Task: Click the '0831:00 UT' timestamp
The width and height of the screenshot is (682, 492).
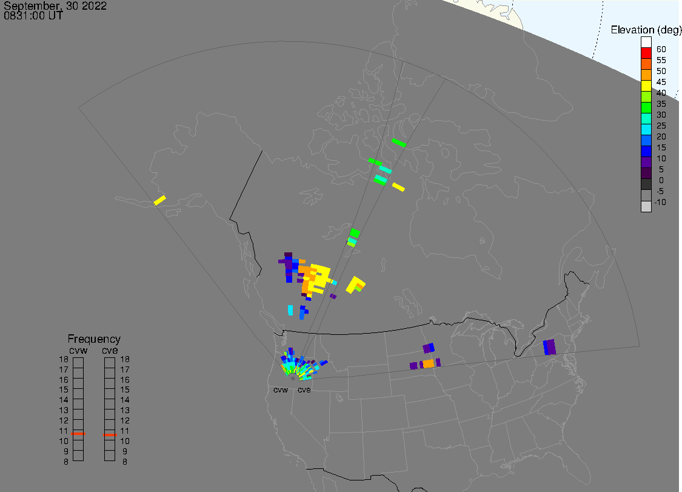Action: coord(33,16)
